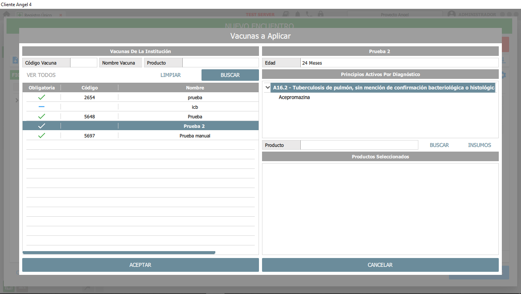Viewport: 521px width, 294px height.
Task: Click the Producto field above Productos Seleccionados
Action: (x=359, y=145)
